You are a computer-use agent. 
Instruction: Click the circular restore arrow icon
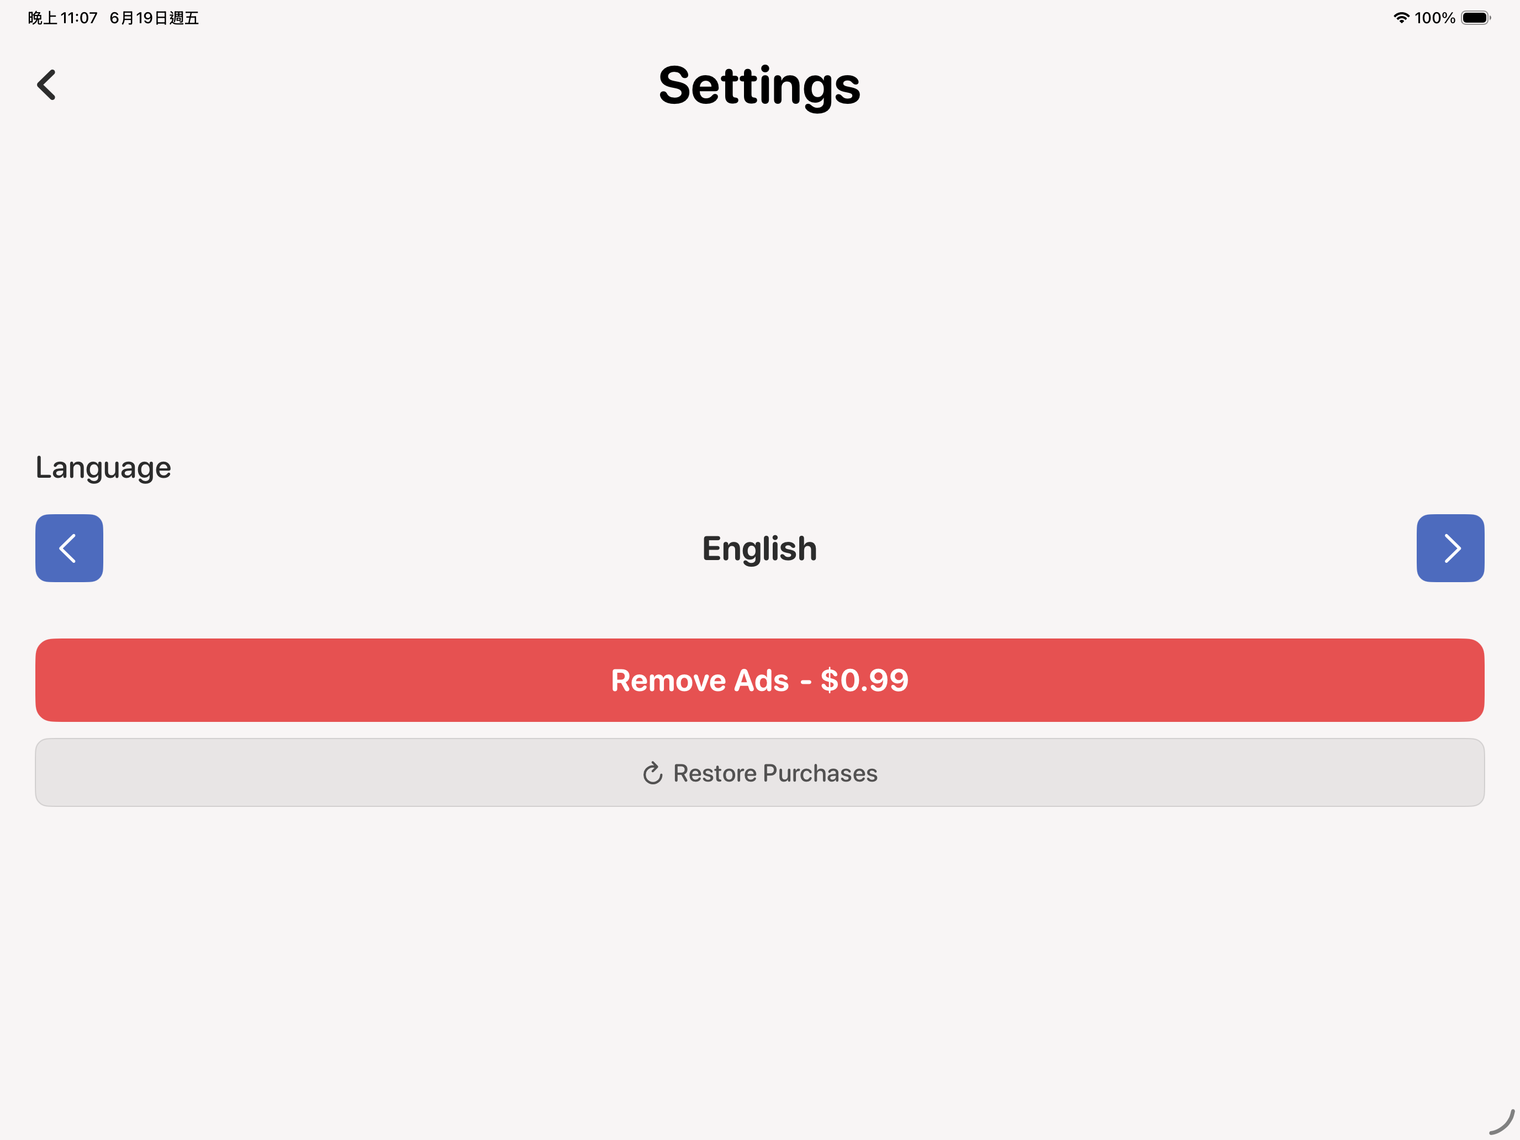[x=652, y=773]
